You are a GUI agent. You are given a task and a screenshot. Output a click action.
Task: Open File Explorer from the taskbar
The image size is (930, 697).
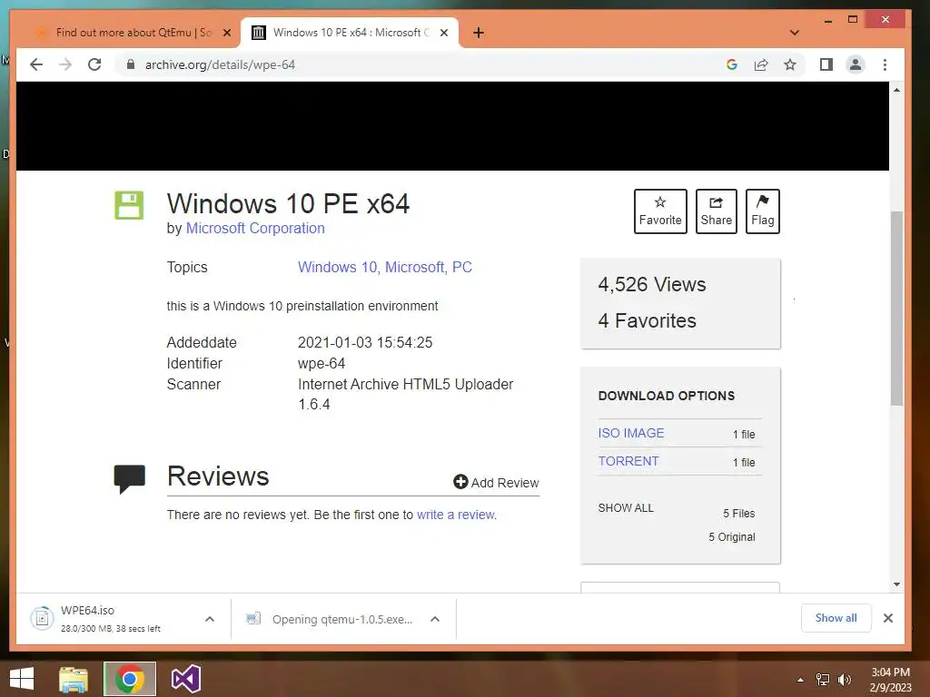74,679
